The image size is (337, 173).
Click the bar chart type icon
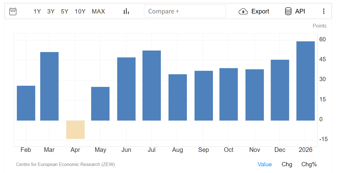pyautogui.click(x=126, y=11)
